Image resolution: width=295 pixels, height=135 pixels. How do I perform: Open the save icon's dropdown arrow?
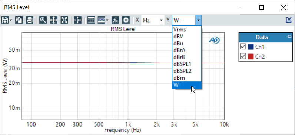[11, 20]
